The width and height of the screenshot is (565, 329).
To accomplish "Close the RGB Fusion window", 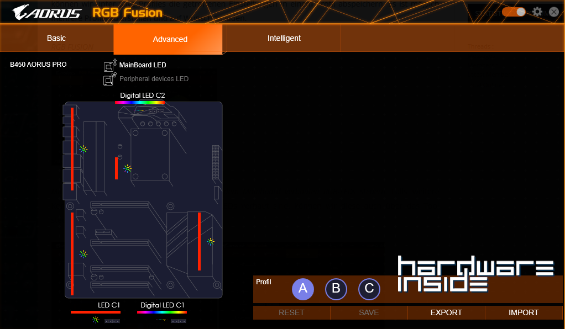I will tap(554, 12).
